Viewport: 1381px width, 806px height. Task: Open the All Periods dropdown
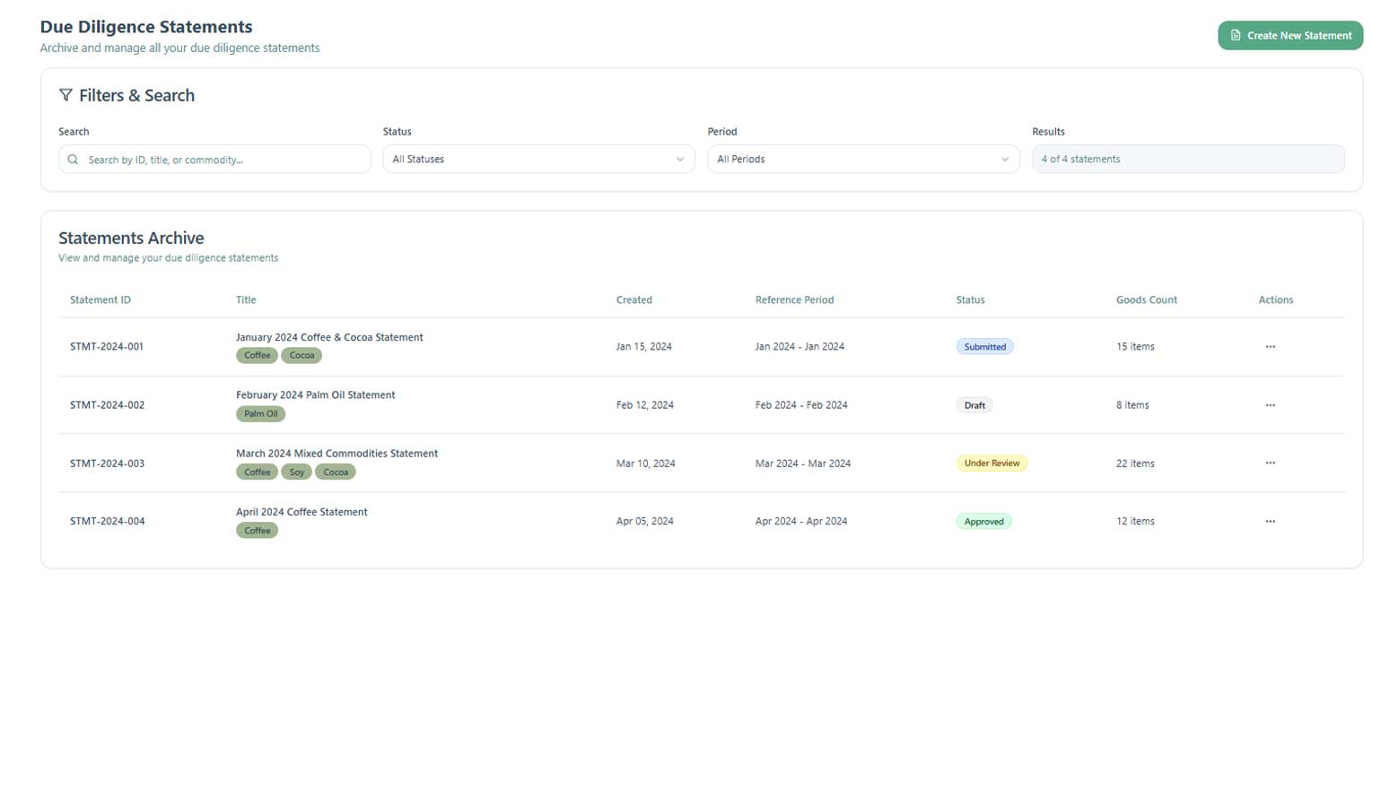(x=862, y=160)
